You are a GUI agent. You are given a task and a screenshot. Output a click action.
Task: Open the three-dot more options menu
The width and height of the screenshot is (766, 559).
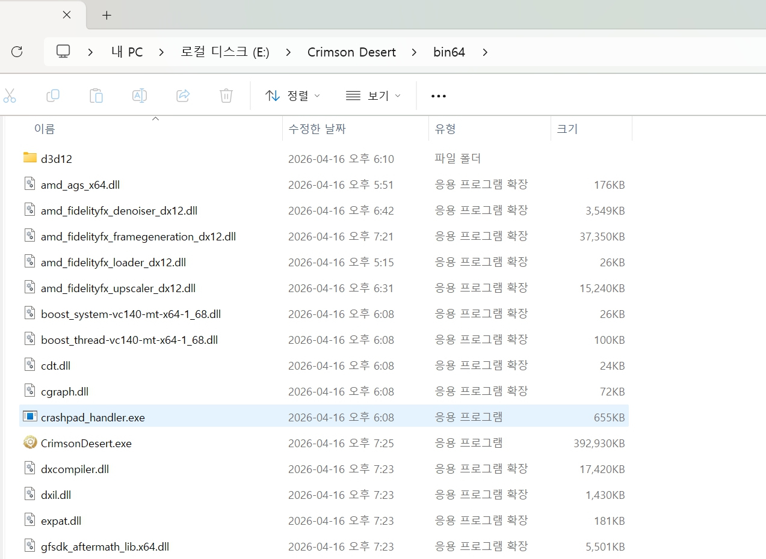pyautogui.click(x=439, y=96)
